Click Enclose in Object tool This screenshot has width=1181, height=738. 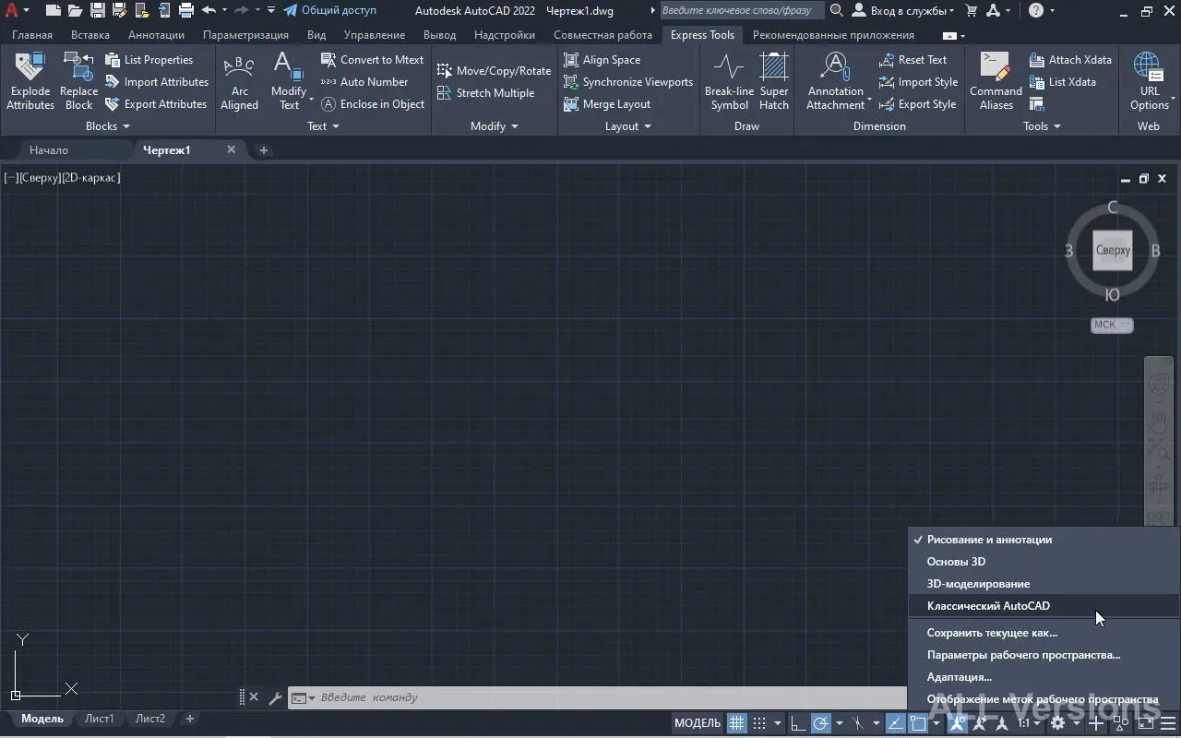click(373, 104)
